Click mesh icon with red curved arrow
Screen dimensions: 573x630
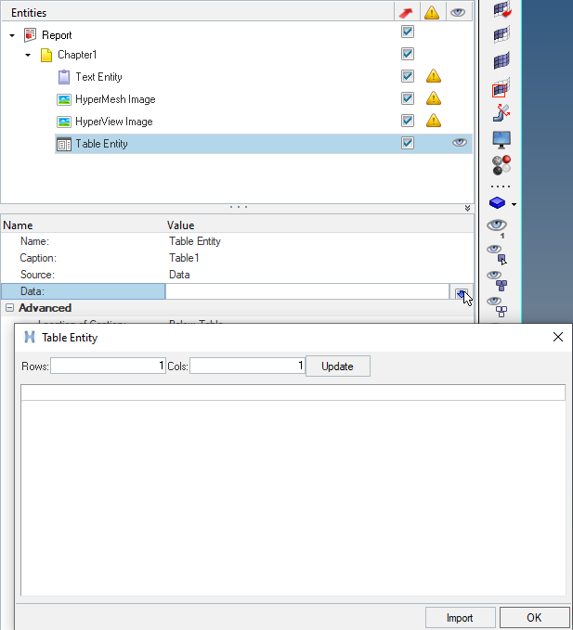[x=501, y=9]
